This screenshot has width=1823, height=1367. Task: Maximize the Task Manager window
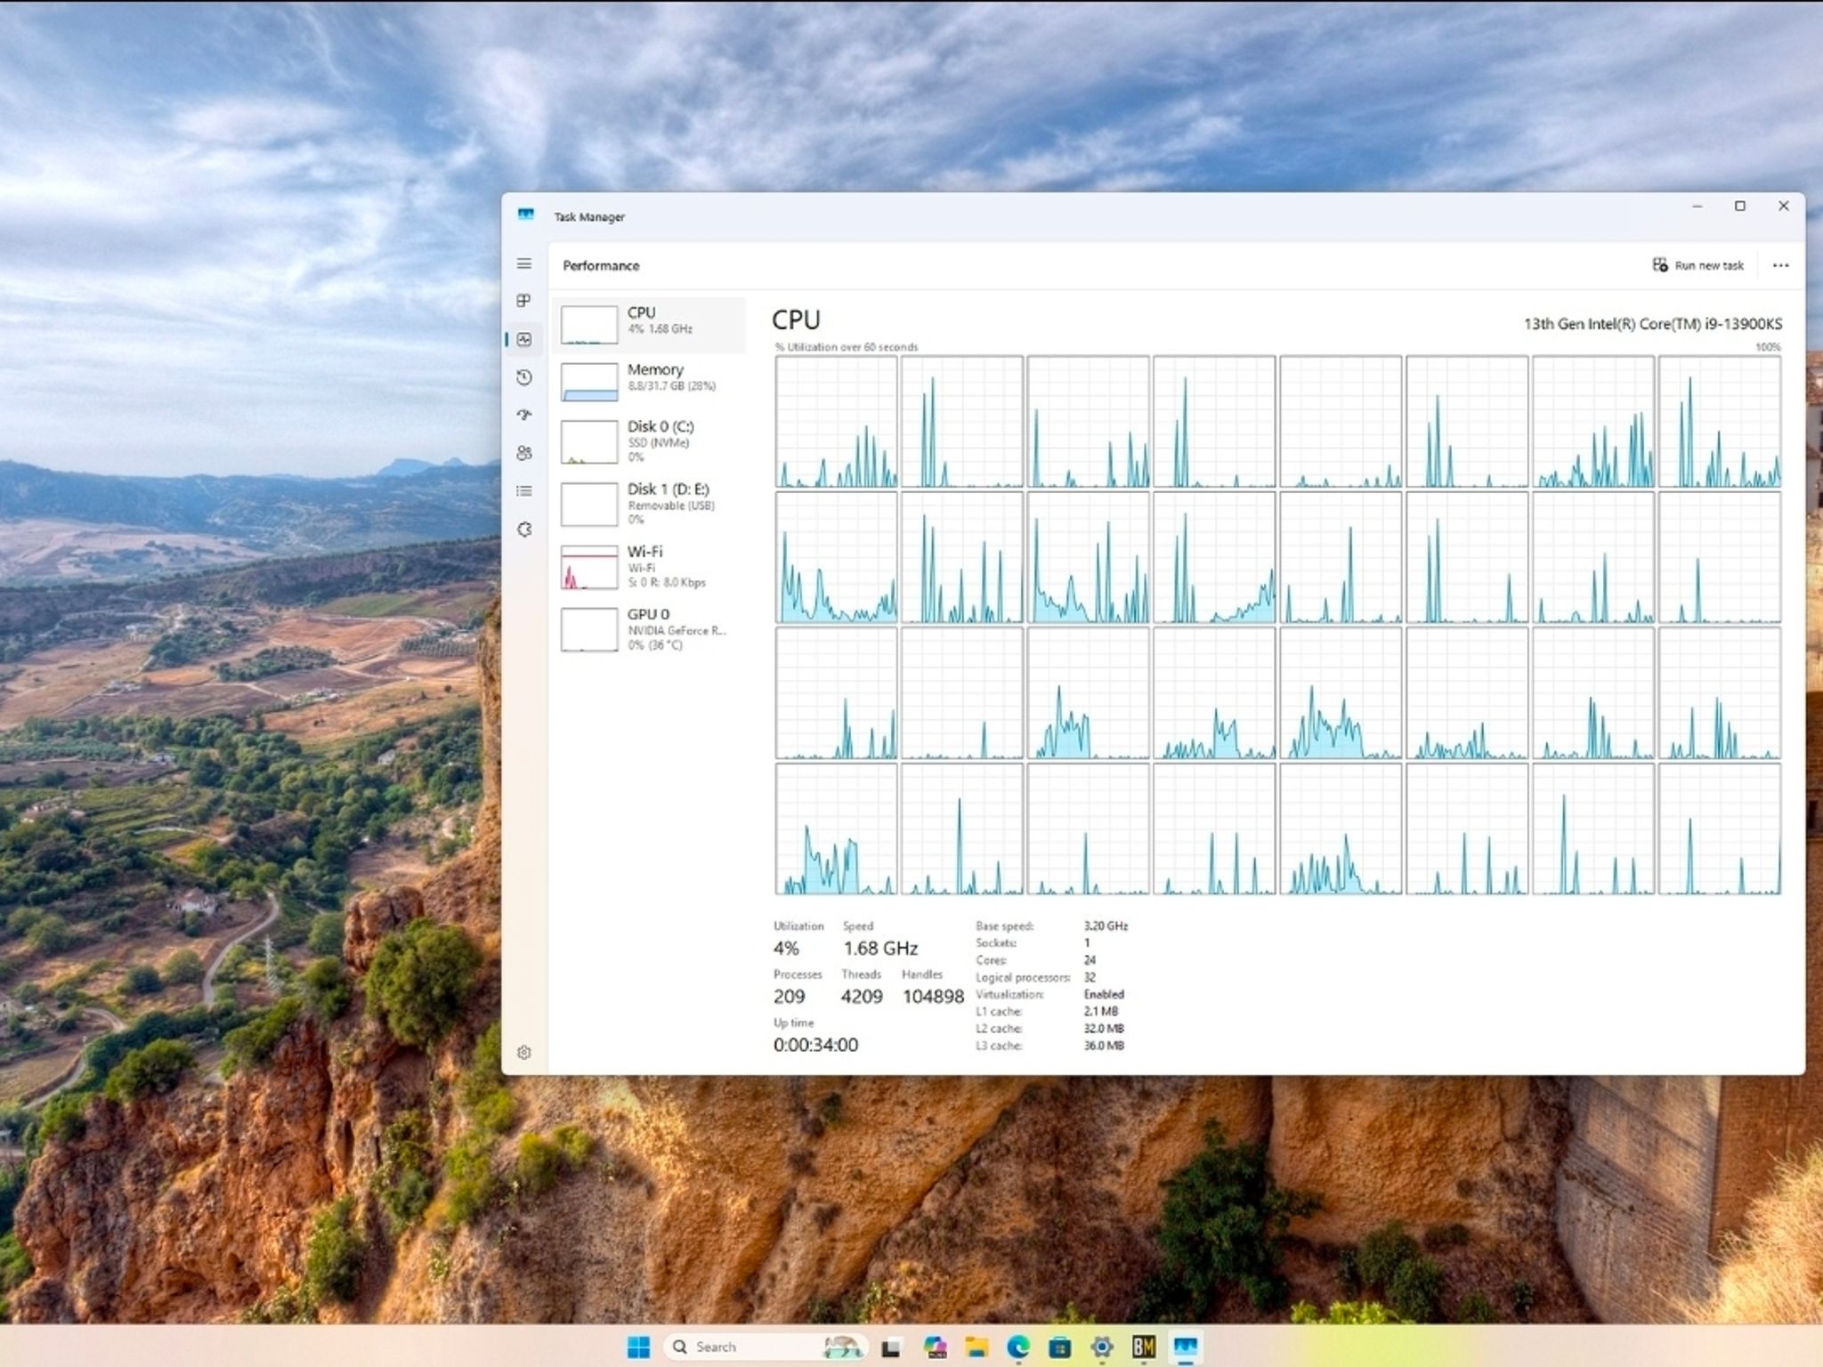tap(1740, 206)
